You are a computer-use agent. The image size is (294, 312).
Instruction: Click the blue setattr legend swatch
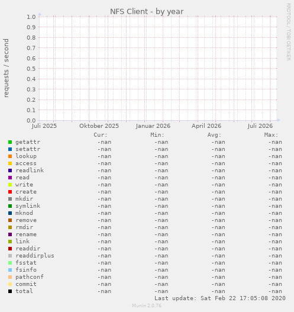point(10,149)
